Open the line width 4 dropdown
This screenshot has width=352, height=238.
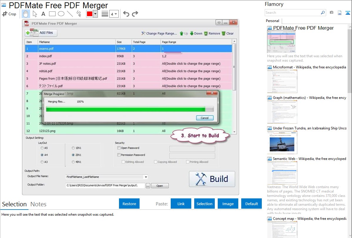(114, 14)
